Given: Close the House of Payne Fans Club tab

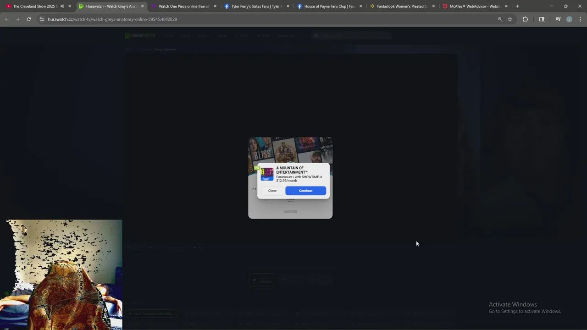Looking at the screenshot, I should pyautogui.click(x=360, y=6).
